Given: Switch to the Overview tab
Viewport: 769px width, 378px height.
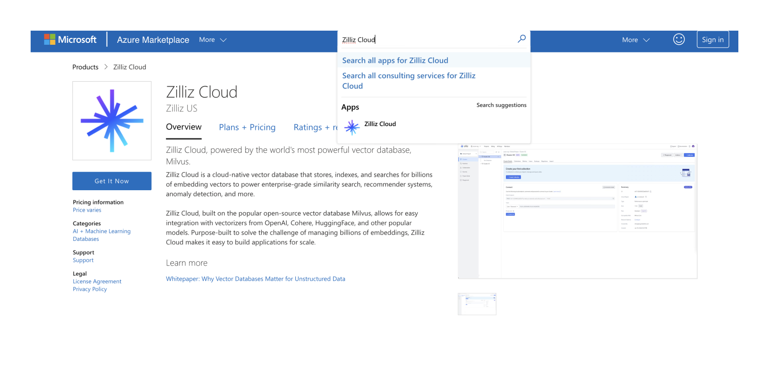Looking at the screenshot, I should click(x=183, y=127).
